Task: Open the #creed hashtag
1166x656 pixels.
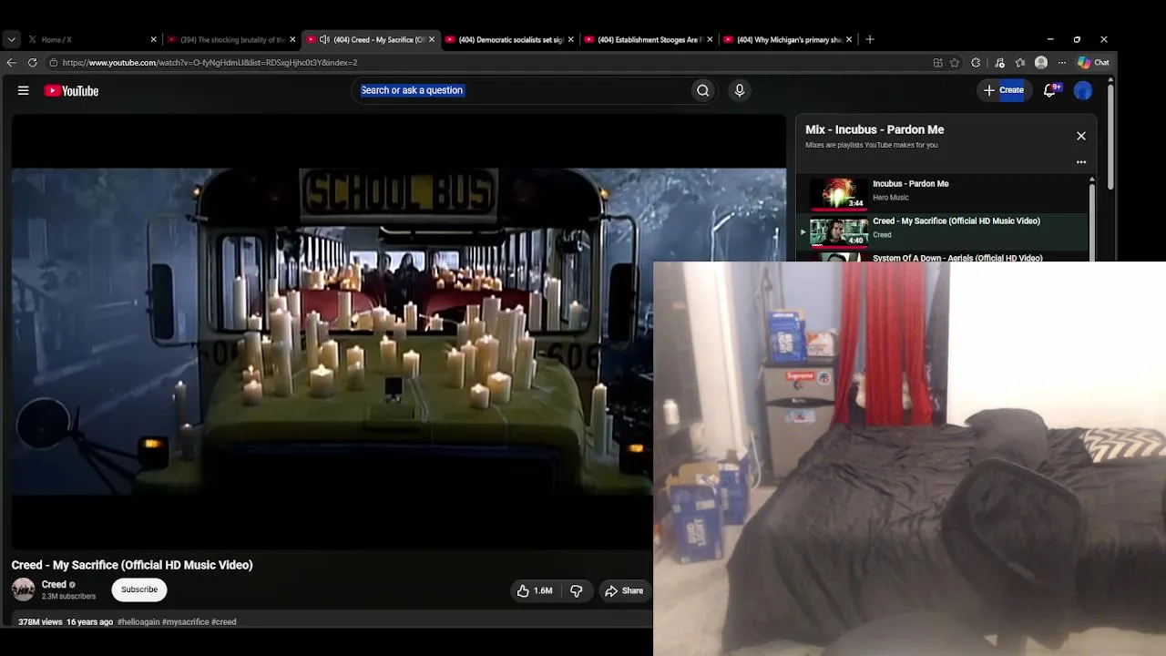Action: point(224,622)
